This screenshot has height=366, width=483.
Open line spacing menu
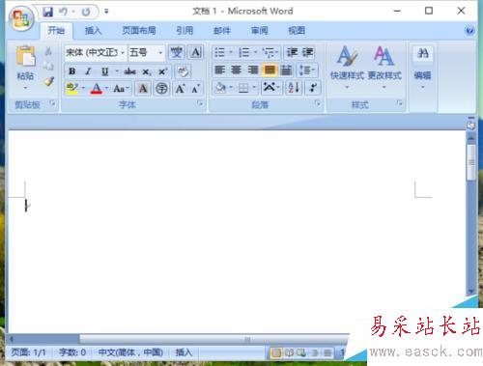click(307, 70)
